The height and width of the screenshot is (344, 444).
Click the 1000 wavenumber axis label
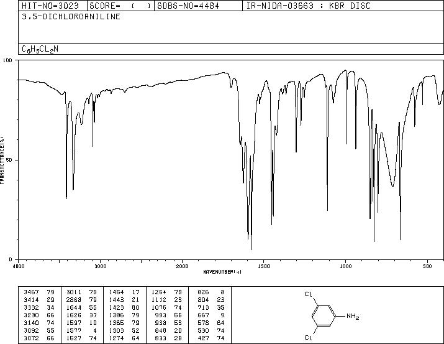[345, 266]
